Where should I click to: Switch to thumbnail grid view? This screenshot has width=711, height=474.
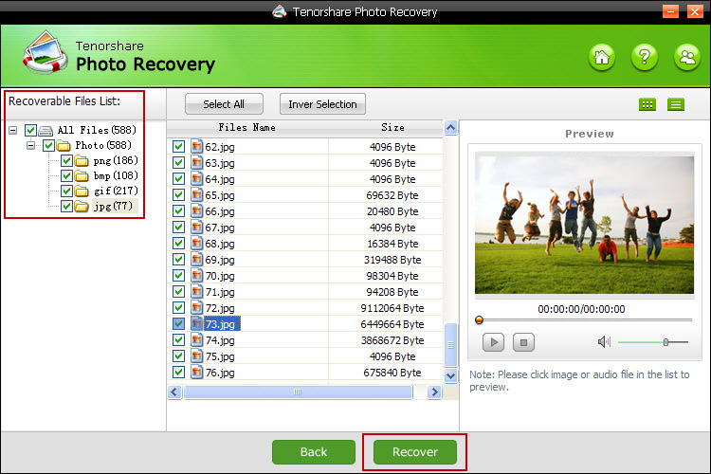tap(647, 104)
